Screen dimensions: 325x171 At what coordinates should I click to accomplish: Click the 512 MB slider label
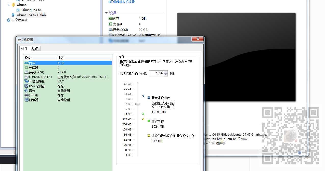(127, 119)
